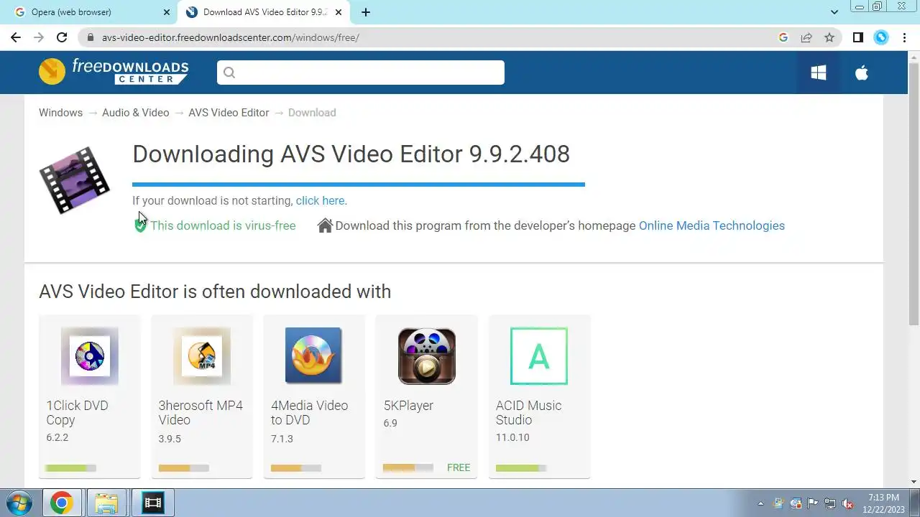
Task: Open File Explorer from the taskbar
Action: [106, 503]
